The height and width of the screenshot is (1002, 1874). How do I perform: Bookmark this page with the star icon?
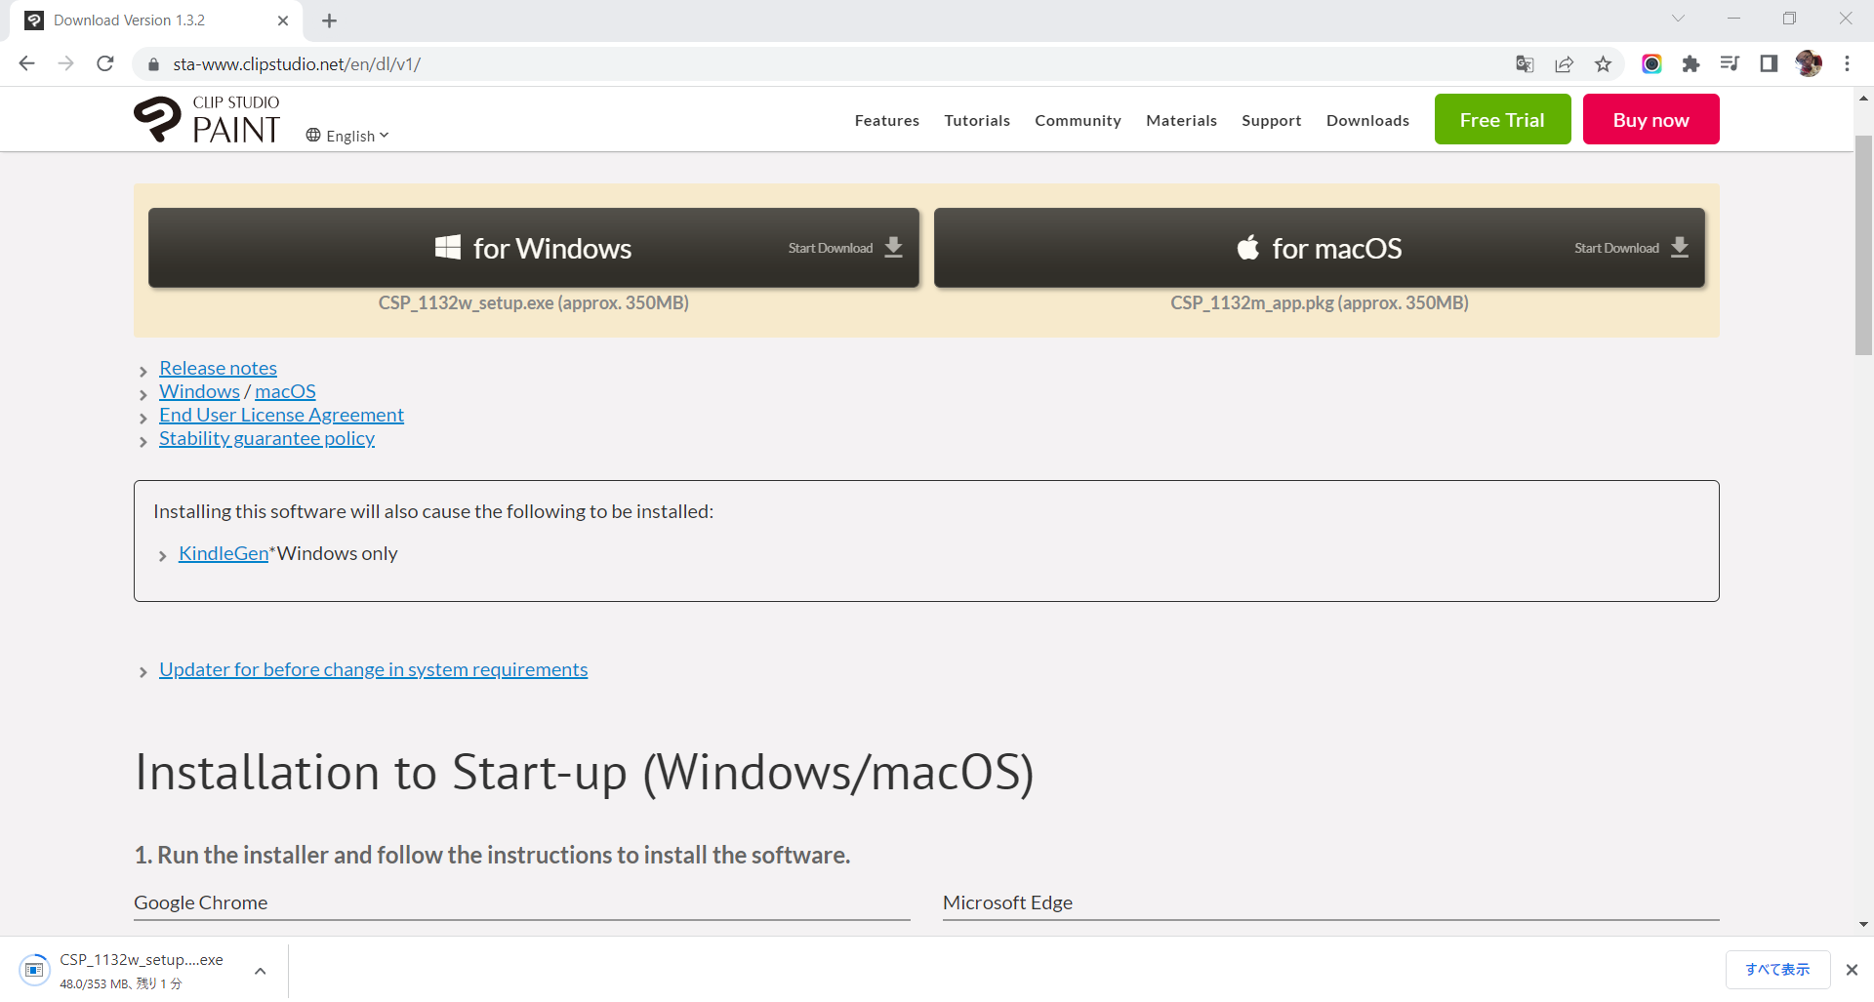[1603, 64]
